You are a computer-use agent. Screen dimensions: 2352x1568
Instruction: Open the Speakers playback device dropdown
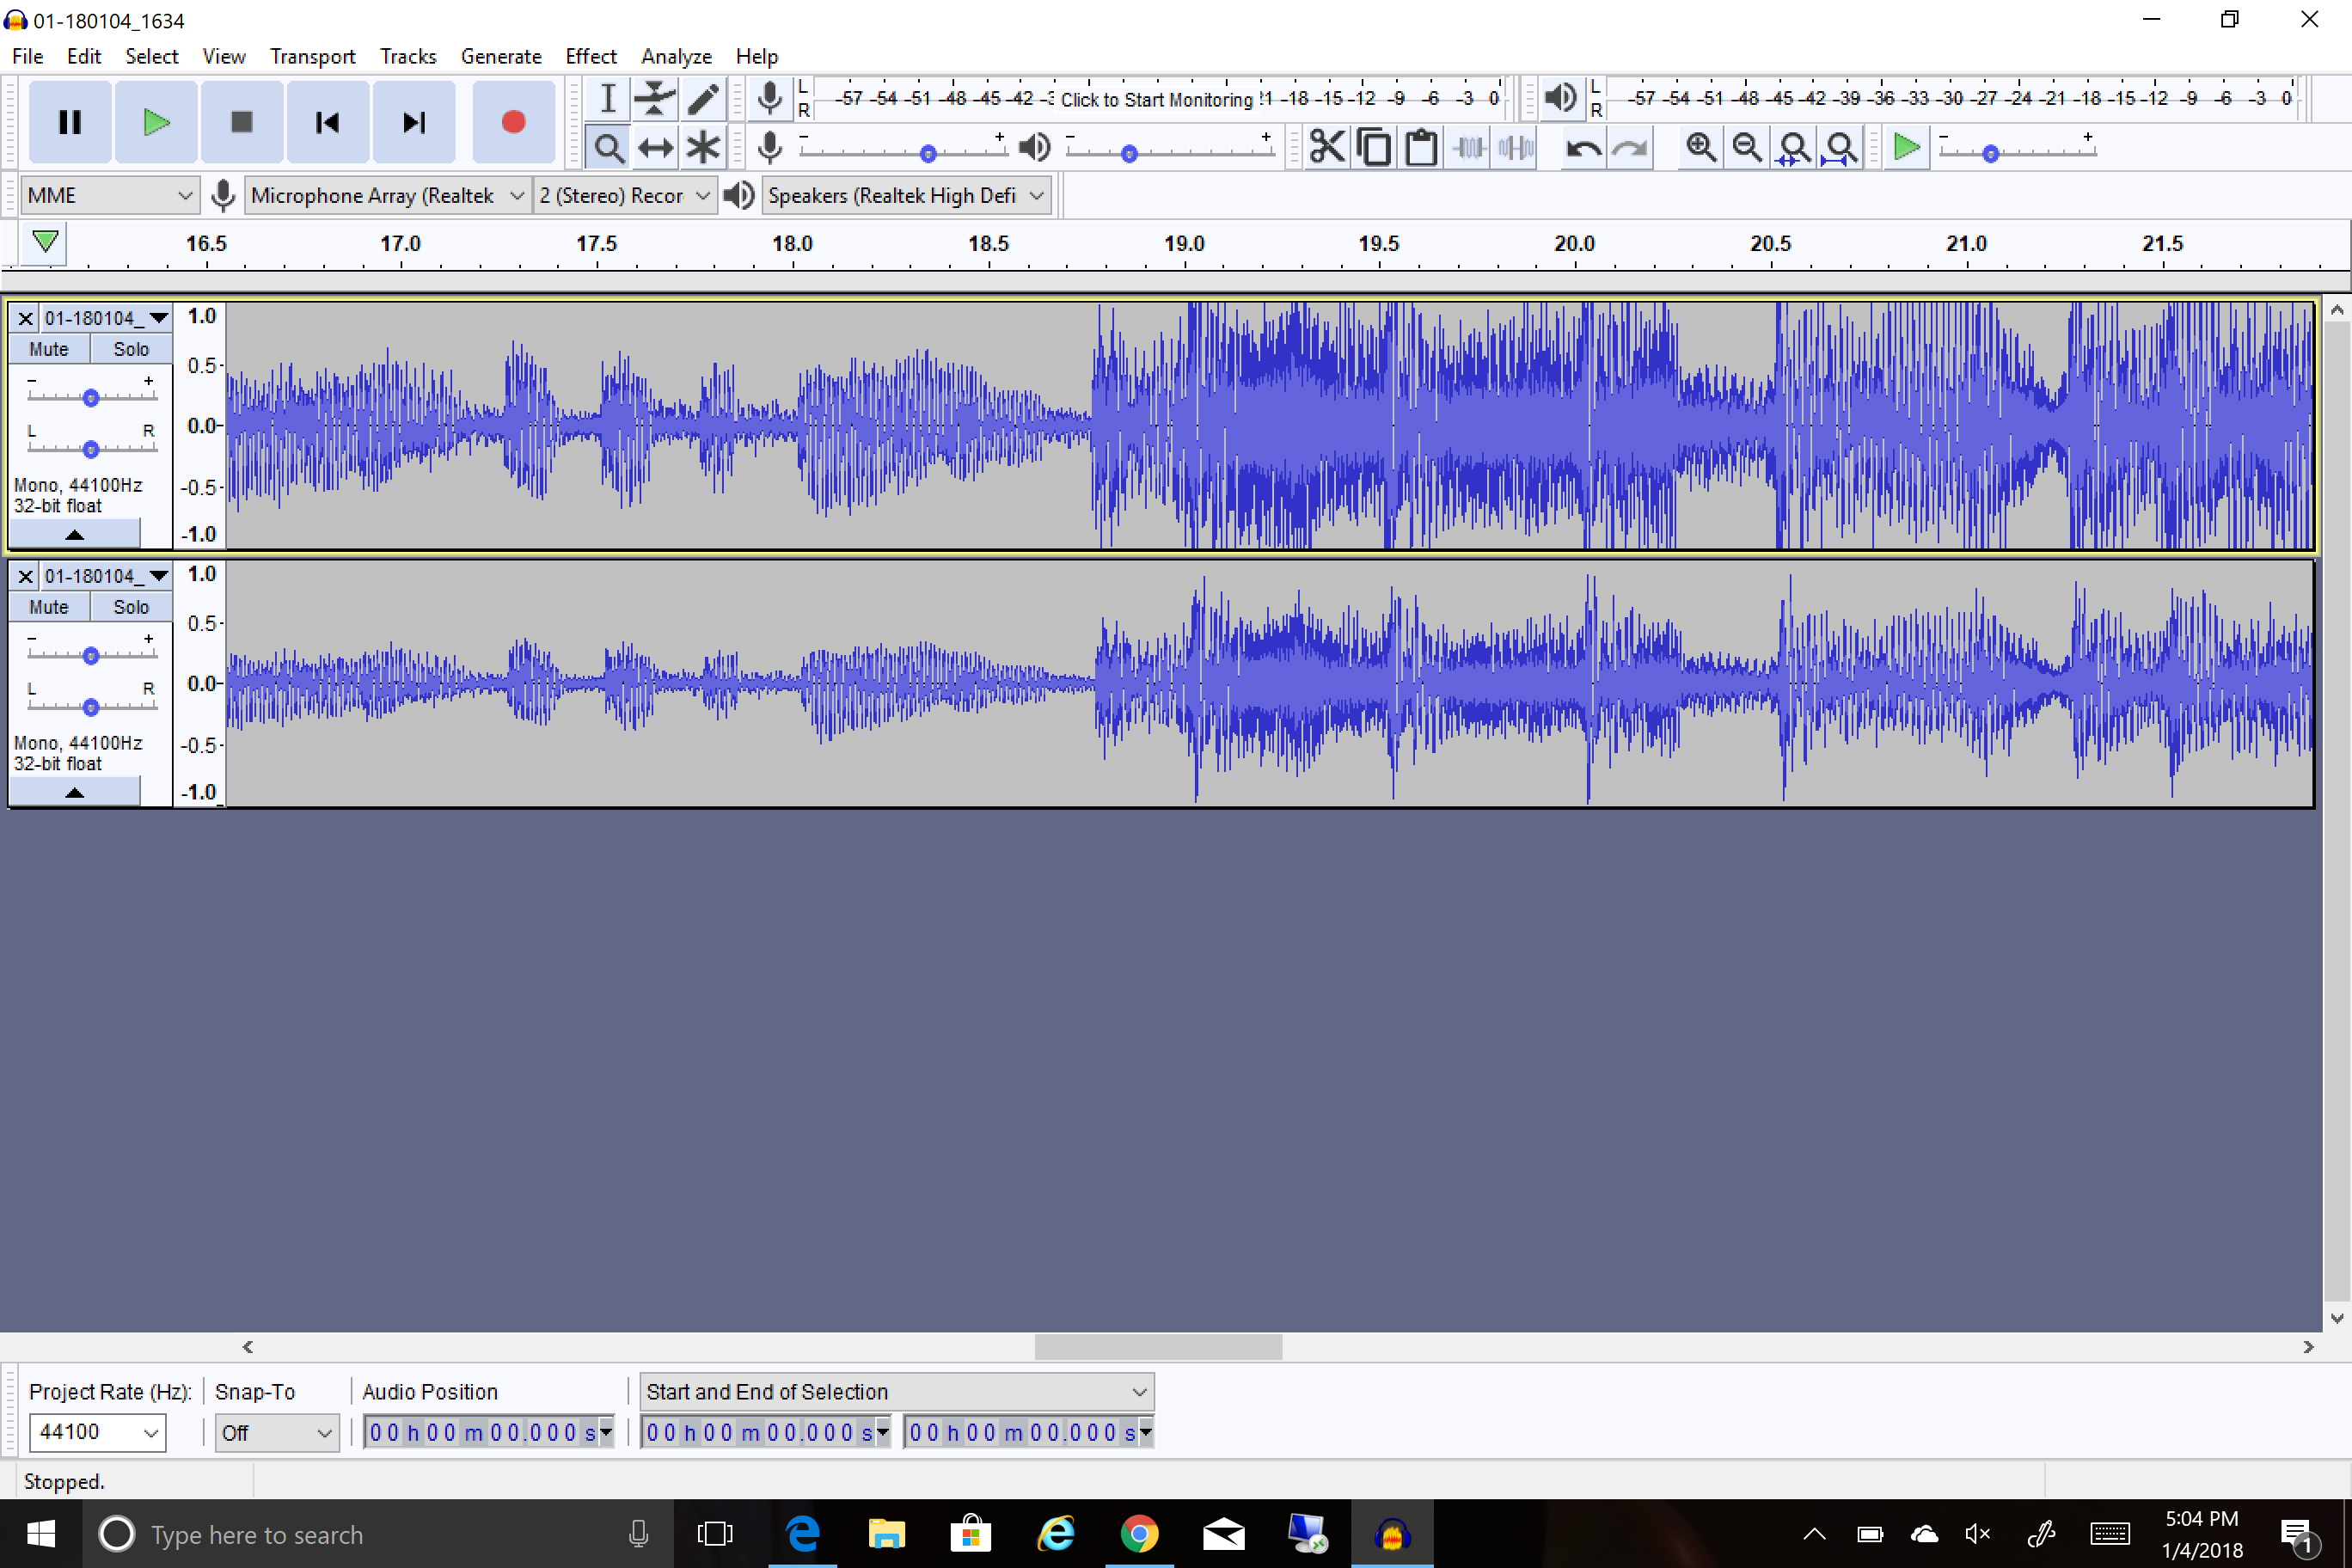pos(906,195)
